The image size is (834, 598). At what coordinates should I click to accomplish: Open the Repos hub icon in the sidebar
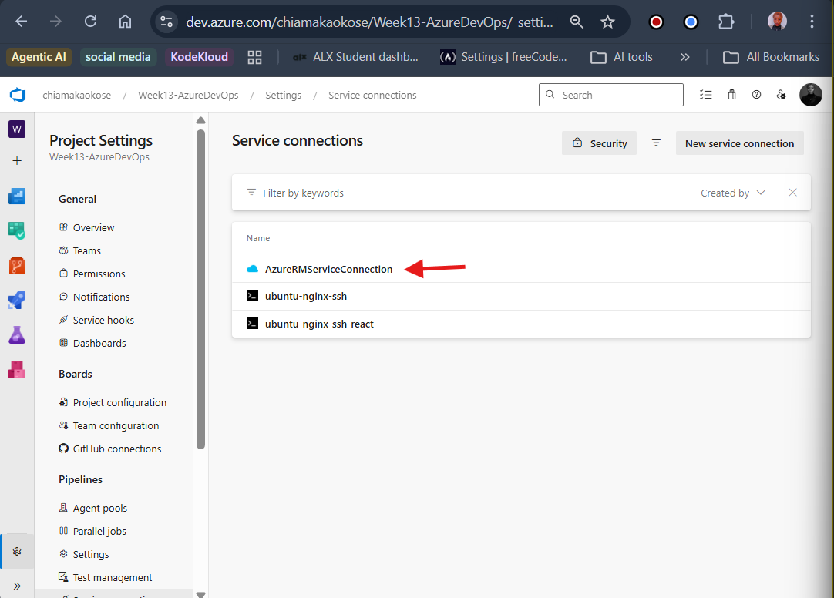[x=17, y=265]
